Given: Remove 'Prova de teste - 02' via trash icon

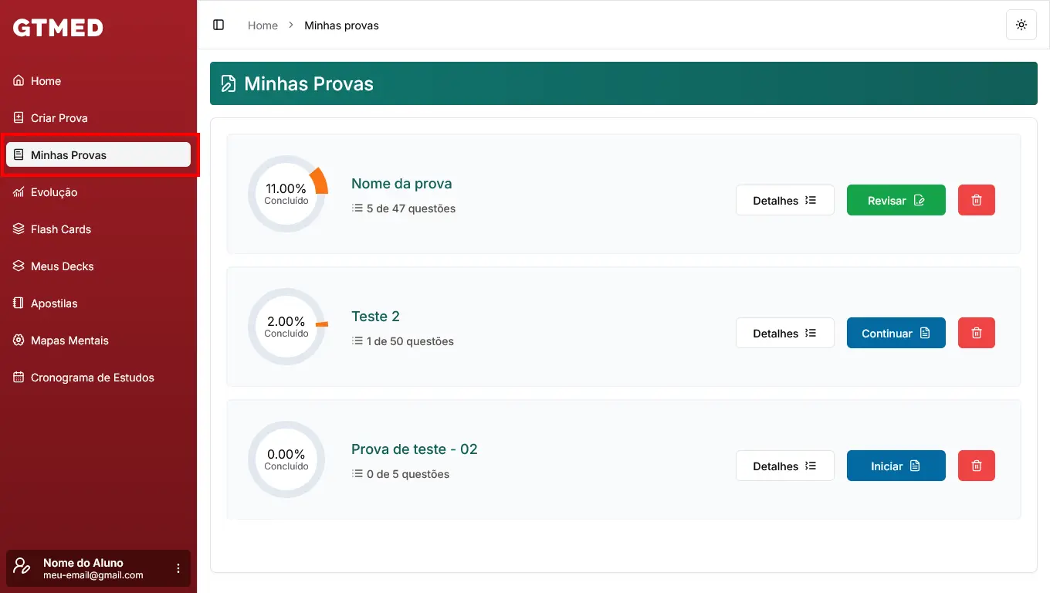Looking at the screenshot, I should (x=976, y=466).
